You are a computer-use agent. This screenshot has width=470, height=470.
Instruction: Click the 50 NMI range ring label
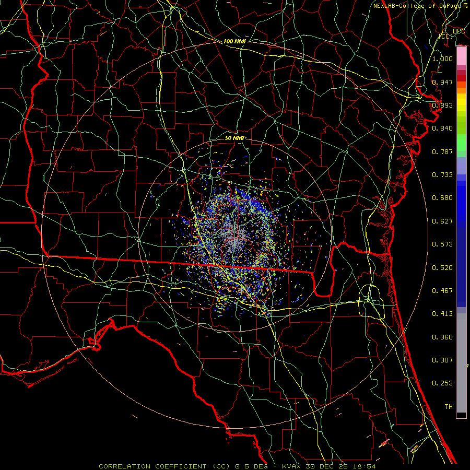234,138
